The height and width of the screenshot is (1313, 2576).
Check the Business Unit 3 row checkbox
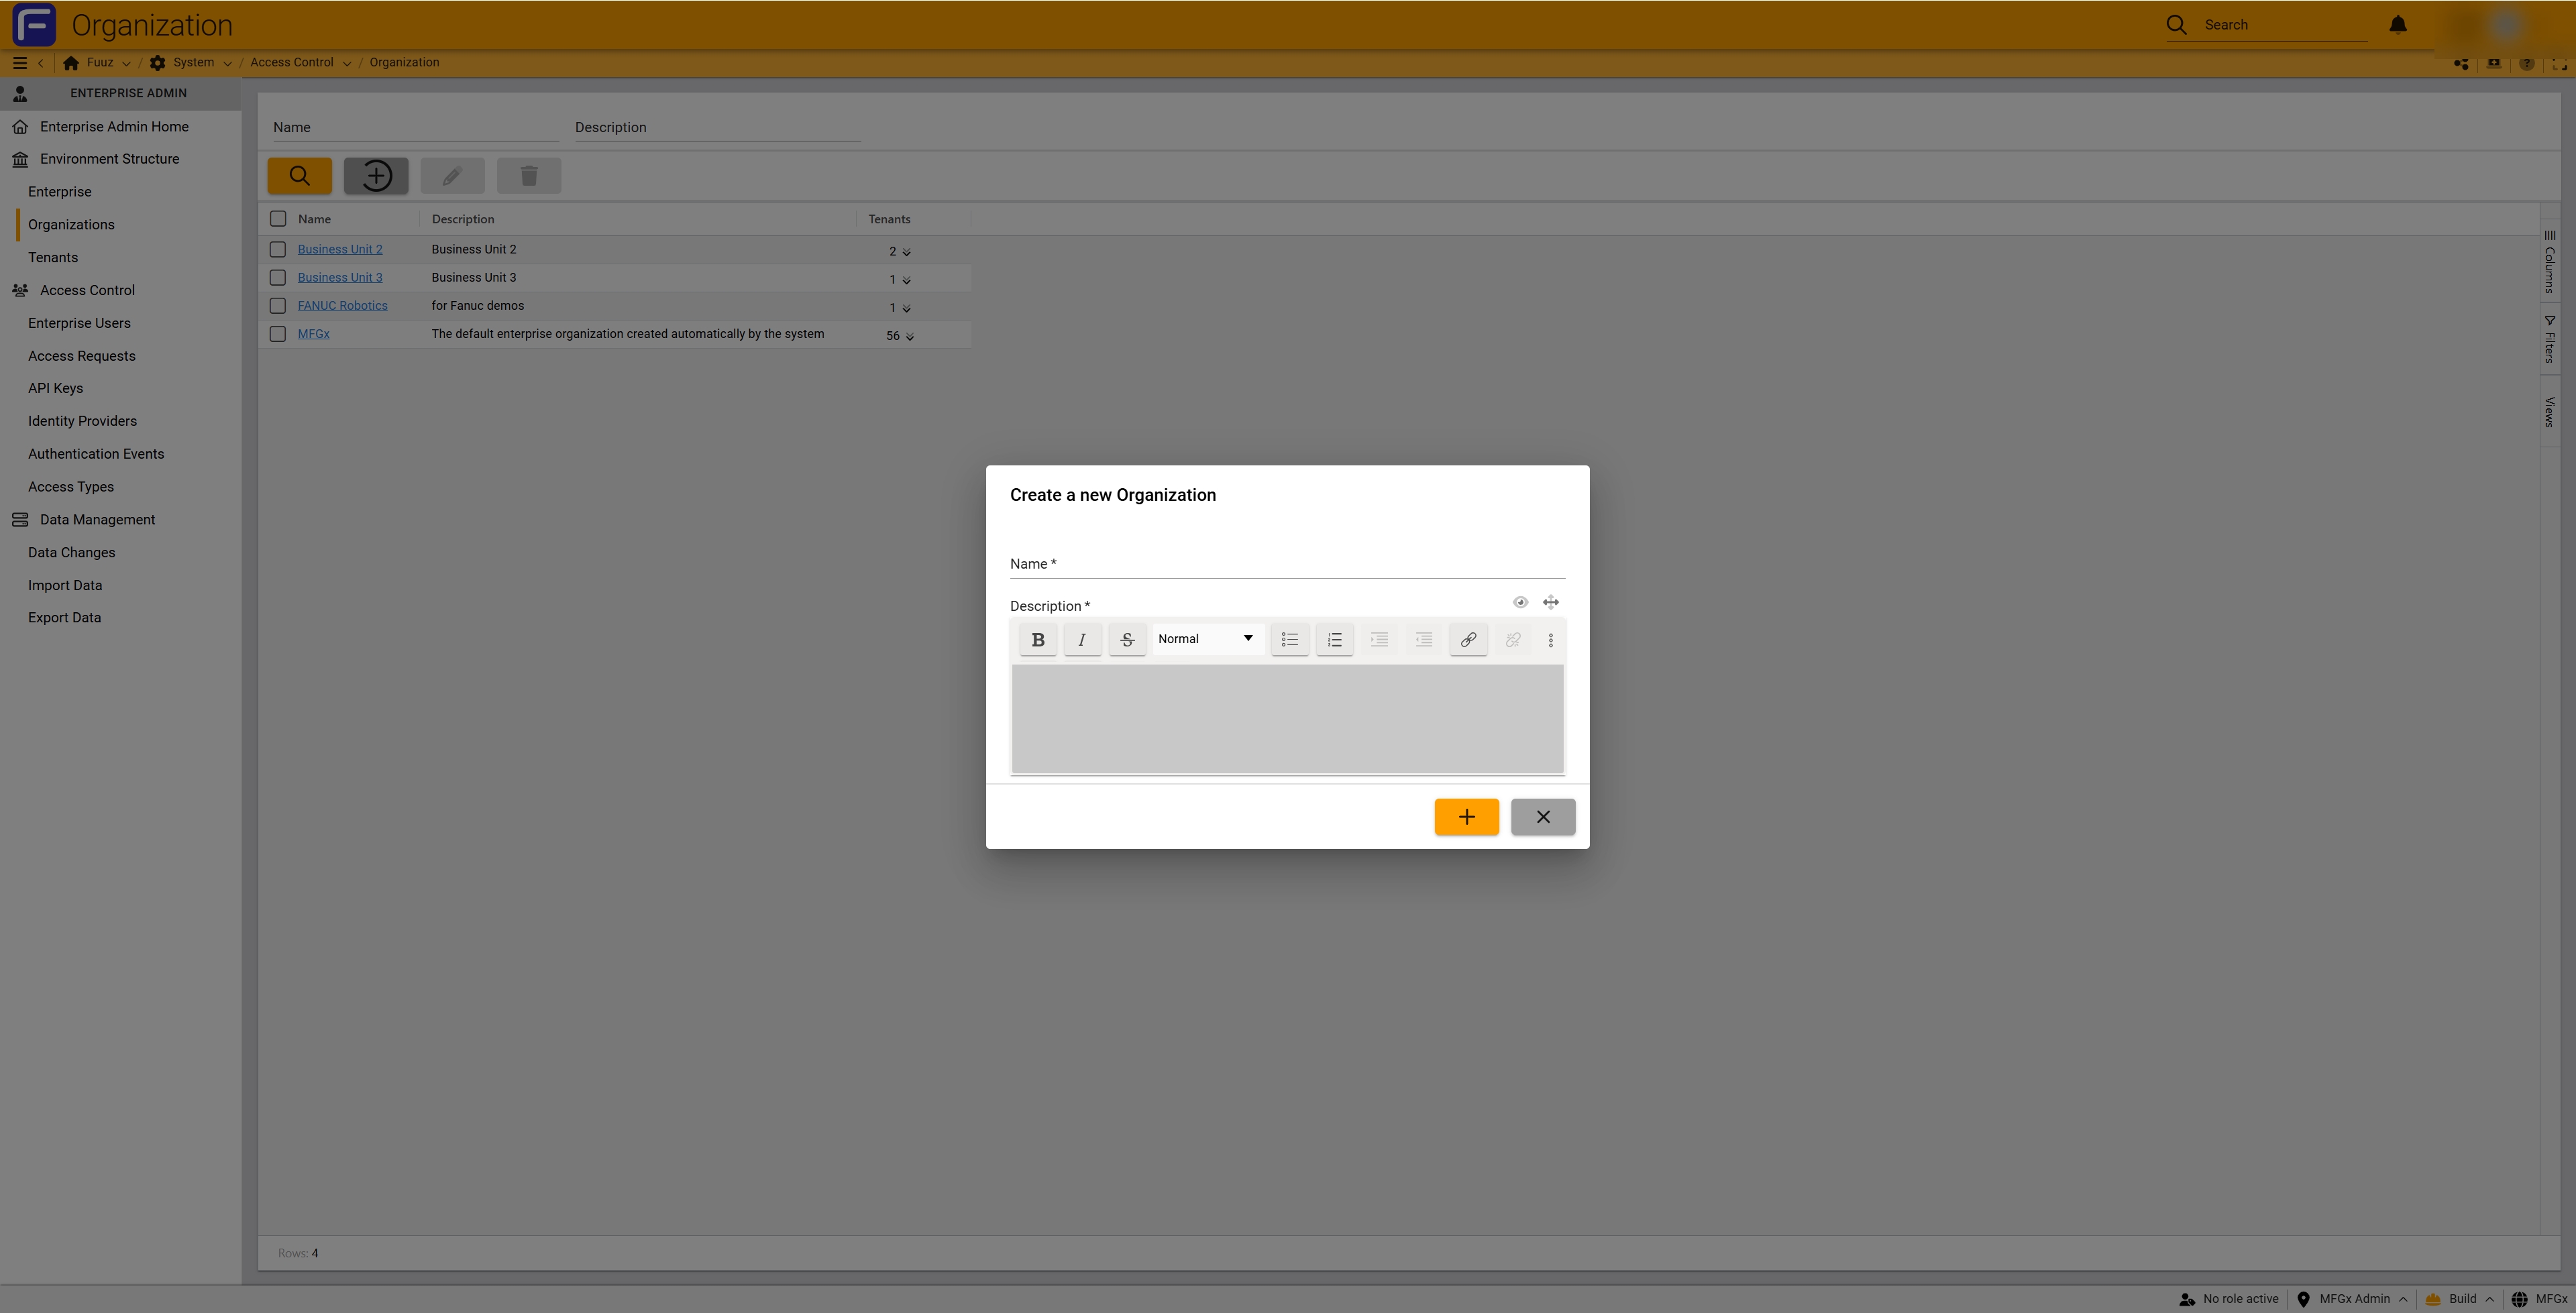pyautogui.click(x=278, y=277)
